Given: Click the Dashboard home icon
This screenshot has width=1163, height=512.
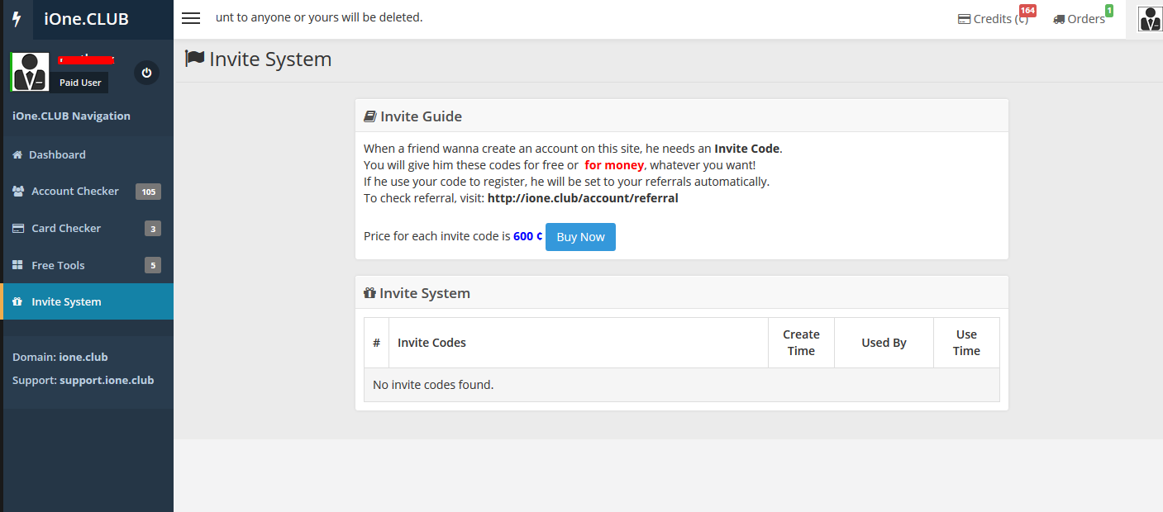Looking at the screenshot, I should coord(19,154).
